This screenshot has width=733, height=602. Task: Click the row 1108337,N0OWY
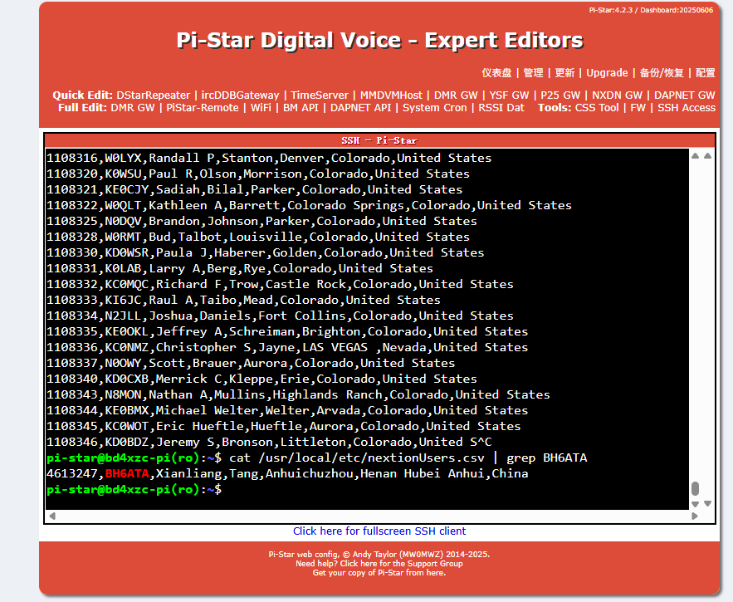(251, 363)
